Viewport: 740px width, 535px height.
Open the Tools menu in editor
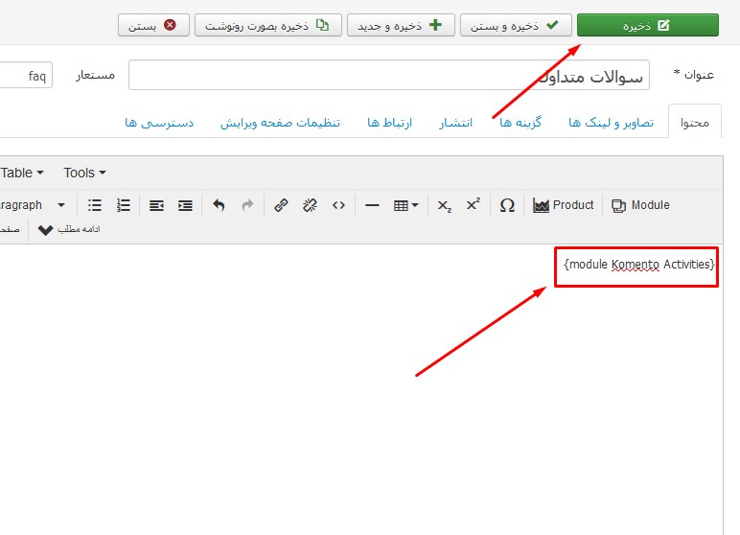85,173
